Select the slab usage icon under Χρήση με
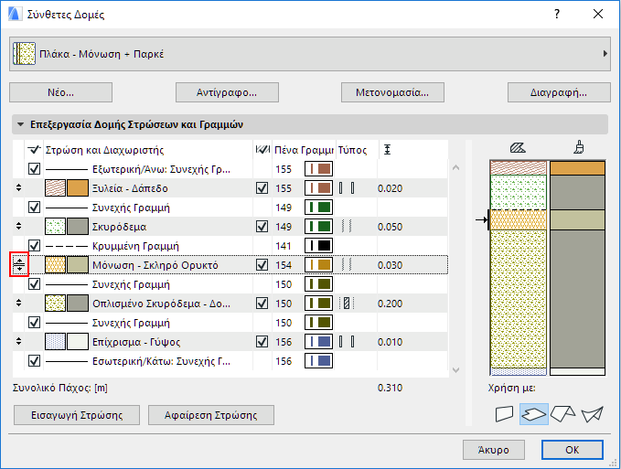621x469 pixels. pyautogui.click(x=534, y=414)
